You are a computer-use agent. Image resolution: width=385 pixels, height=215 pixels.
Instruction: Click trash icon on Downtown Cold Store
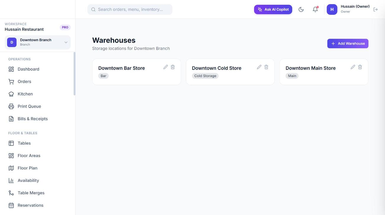tap(266, 67)
